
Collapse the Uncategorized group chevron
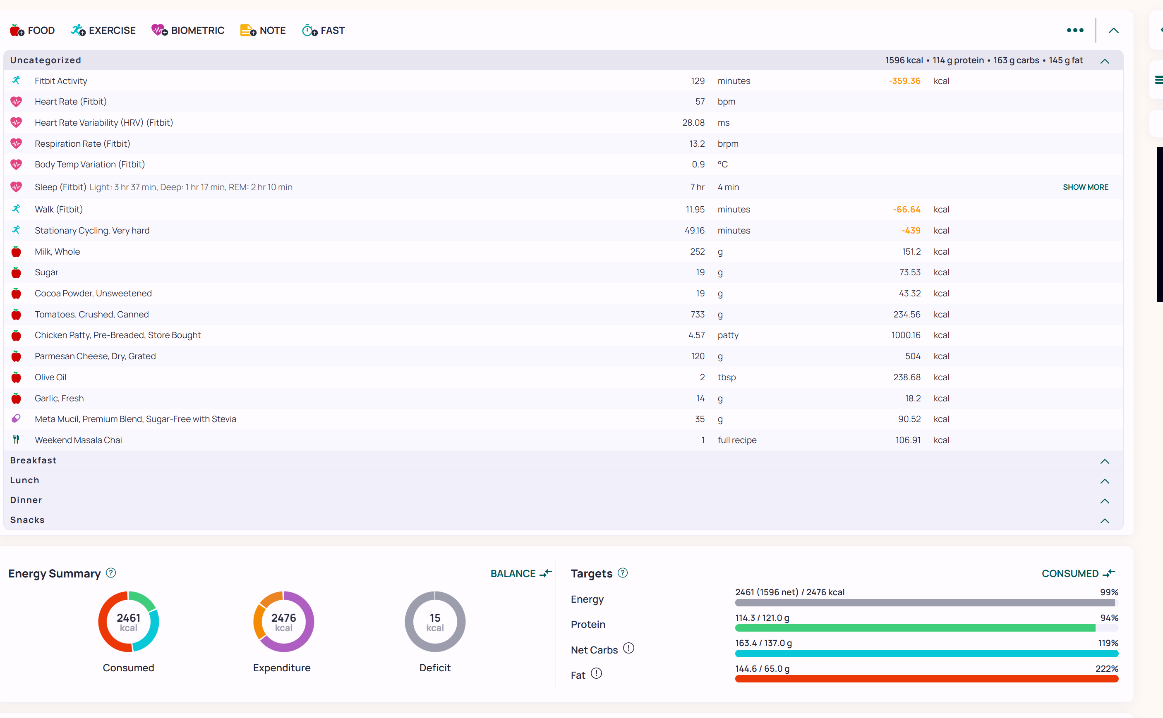[1105, 61]
